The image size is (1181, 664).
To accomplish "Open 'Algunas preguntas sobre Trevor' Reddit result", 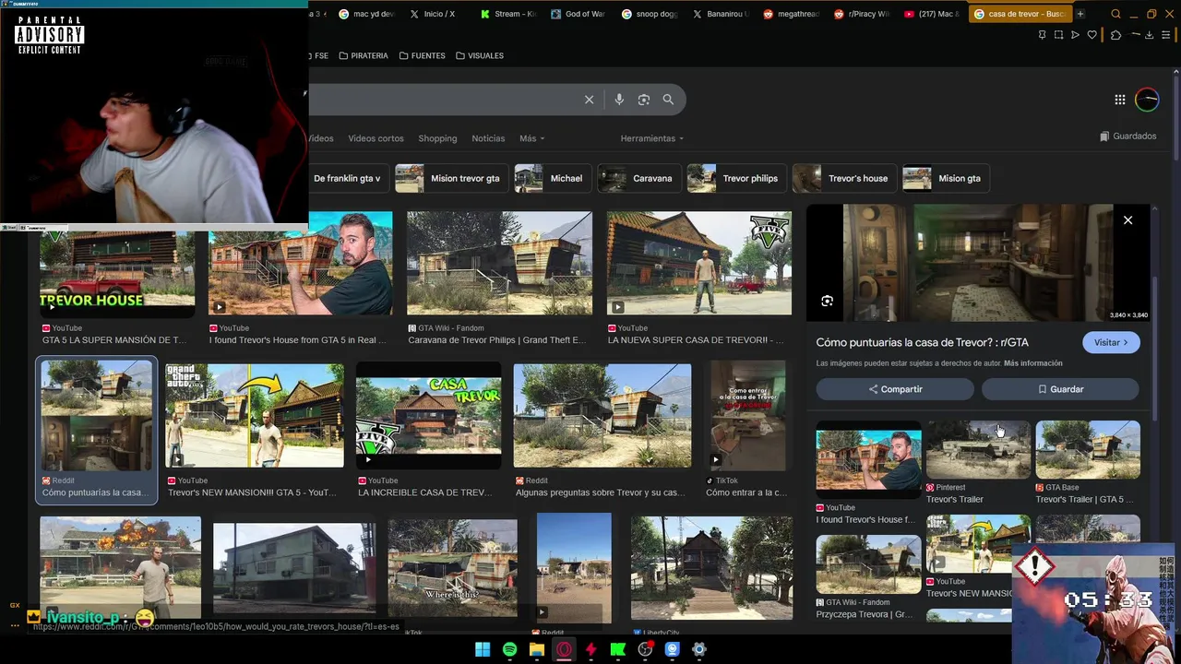I will (x=602, y=415).
